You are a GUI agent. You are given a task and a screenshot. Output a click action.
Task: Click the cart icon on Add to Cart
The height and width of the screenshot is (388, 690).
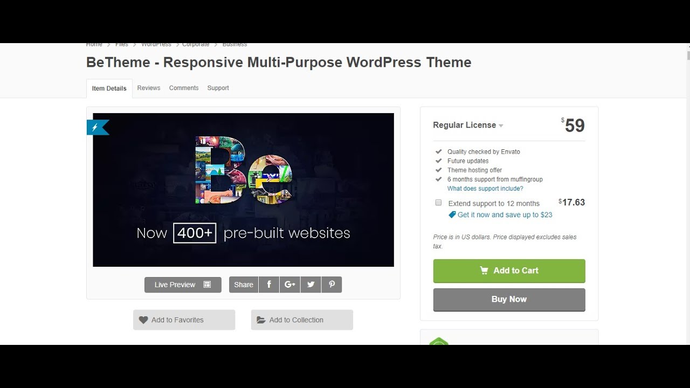coord(484,271)
